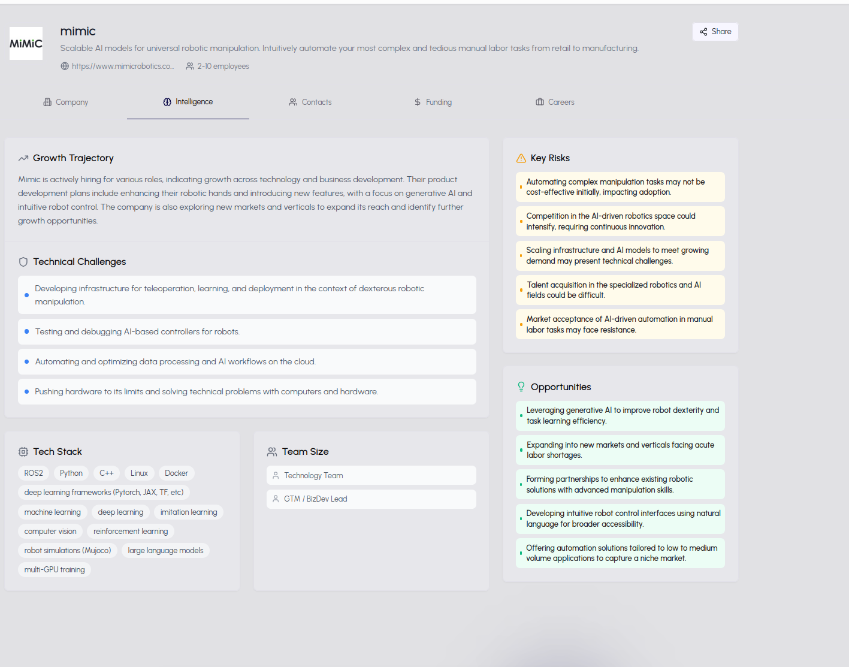Select the Technology Team row

pyautogui.click(x=371, y=475)
